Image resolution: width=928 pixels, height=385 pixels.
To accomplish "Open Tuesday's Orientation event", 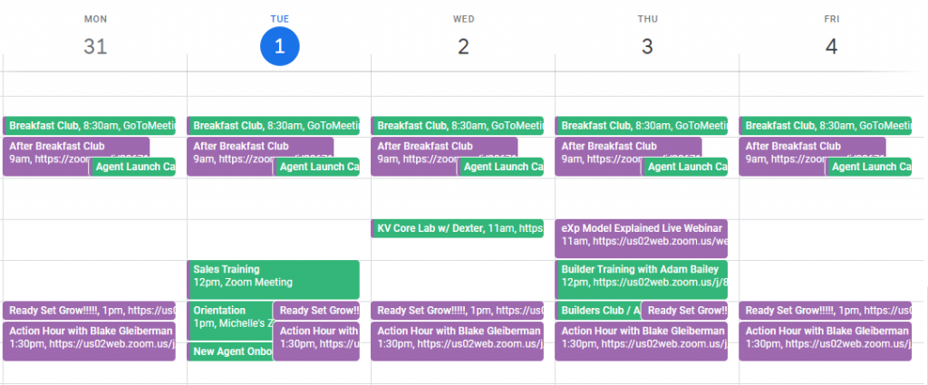I will pyautogui.click(x=229, y=321).
